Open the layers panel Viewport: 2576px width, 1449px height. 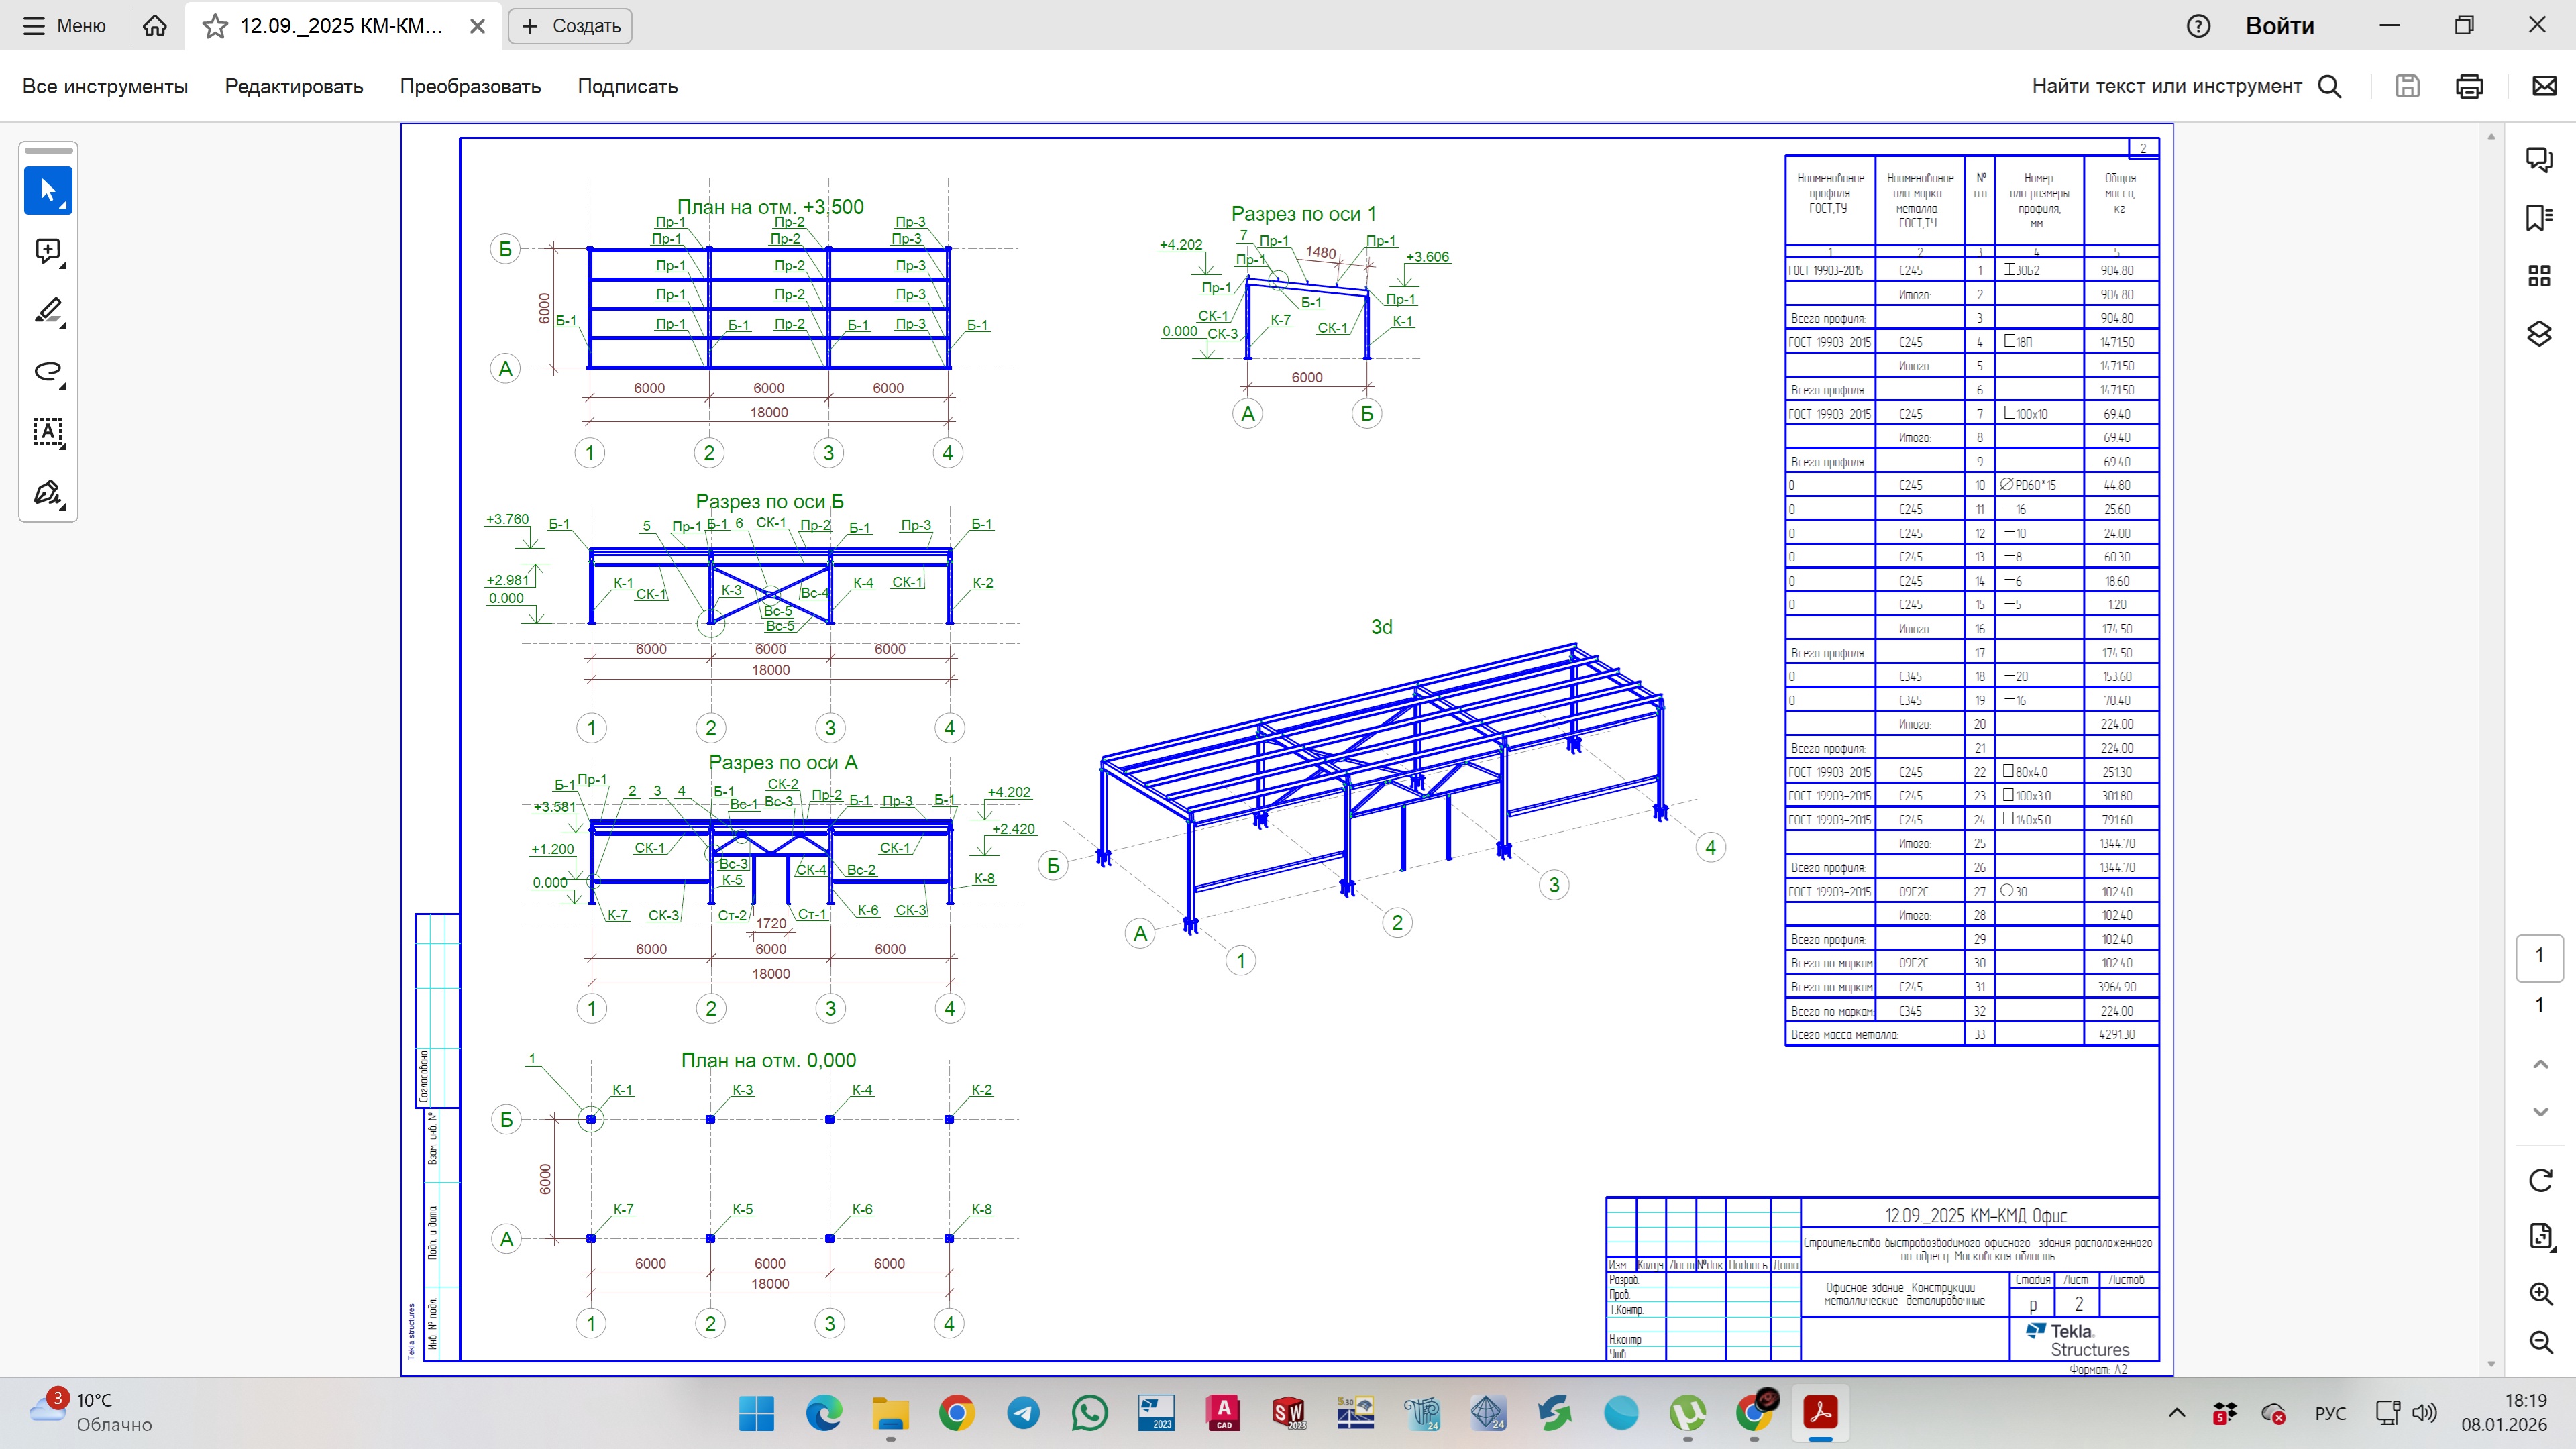(2539, 334)
